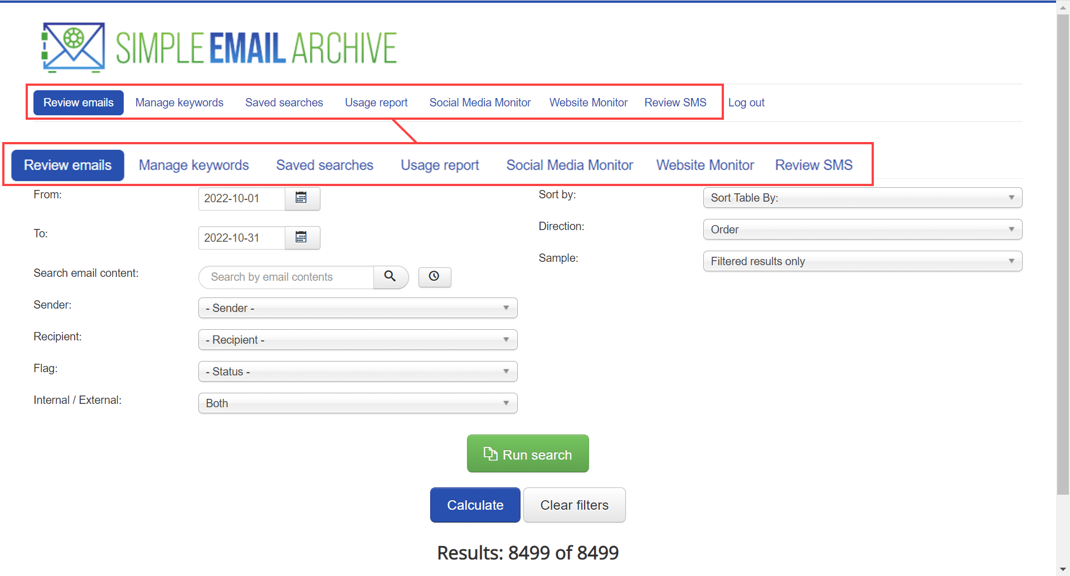This screenshot has width=1070, height=576.
Task: Open the Saved searches tab
Action: 284,102
